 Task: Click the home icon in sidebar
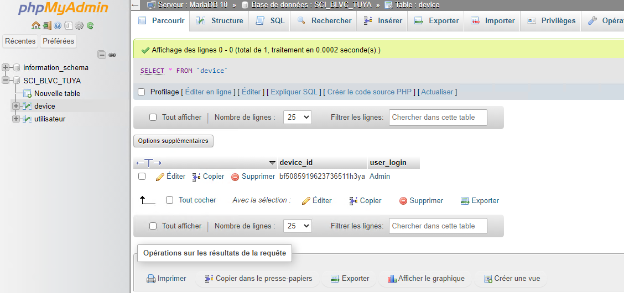click(x=36, y=25)
